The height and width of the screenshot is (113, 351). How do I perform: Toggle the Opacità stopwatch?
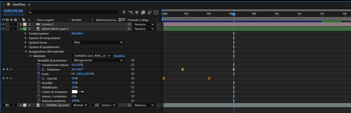pyautogui.click(x=39, y=78)
